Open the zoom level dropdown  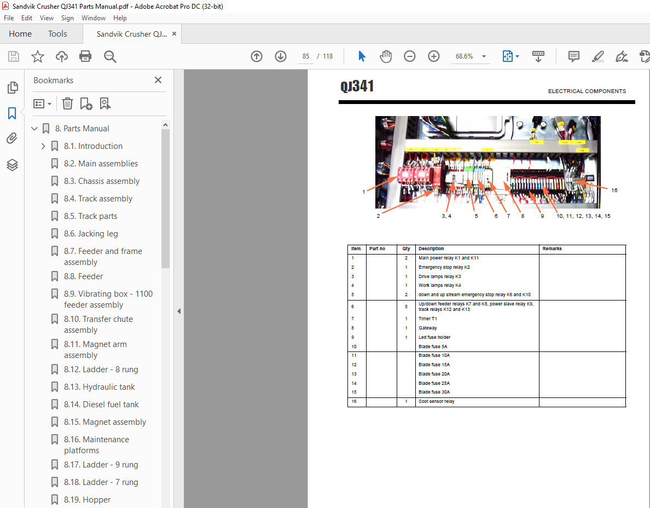[484, 56]
